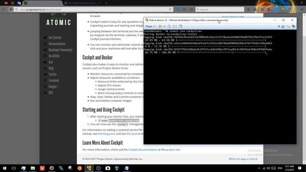The width and height of the screenshot is (306, 172).
Task: Show hidden system tray icons
Action: coord(259,168)
